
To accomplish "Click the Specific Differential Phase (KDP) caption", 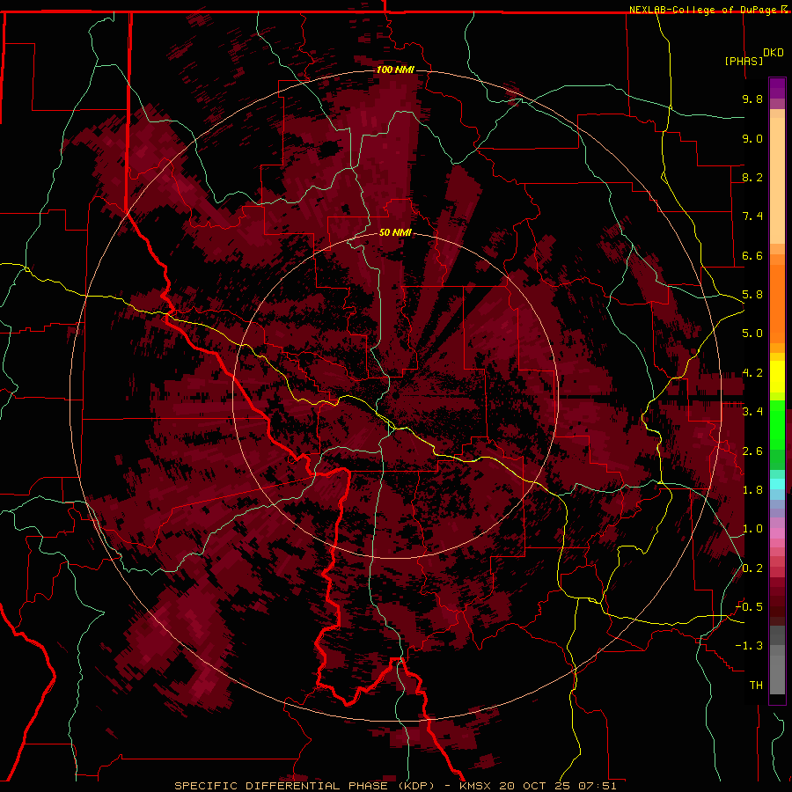I will click(x=304, y=786).
